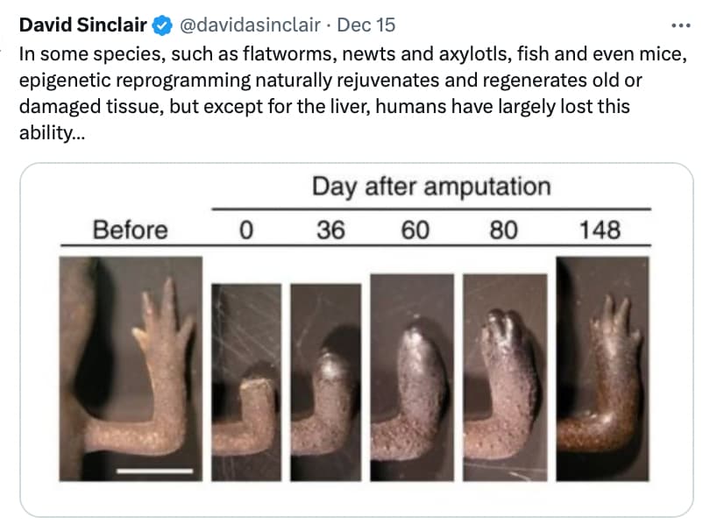Viewport: 710px width, 531px height.
Task: Click the tweet body text
Action: coord(353,93)
